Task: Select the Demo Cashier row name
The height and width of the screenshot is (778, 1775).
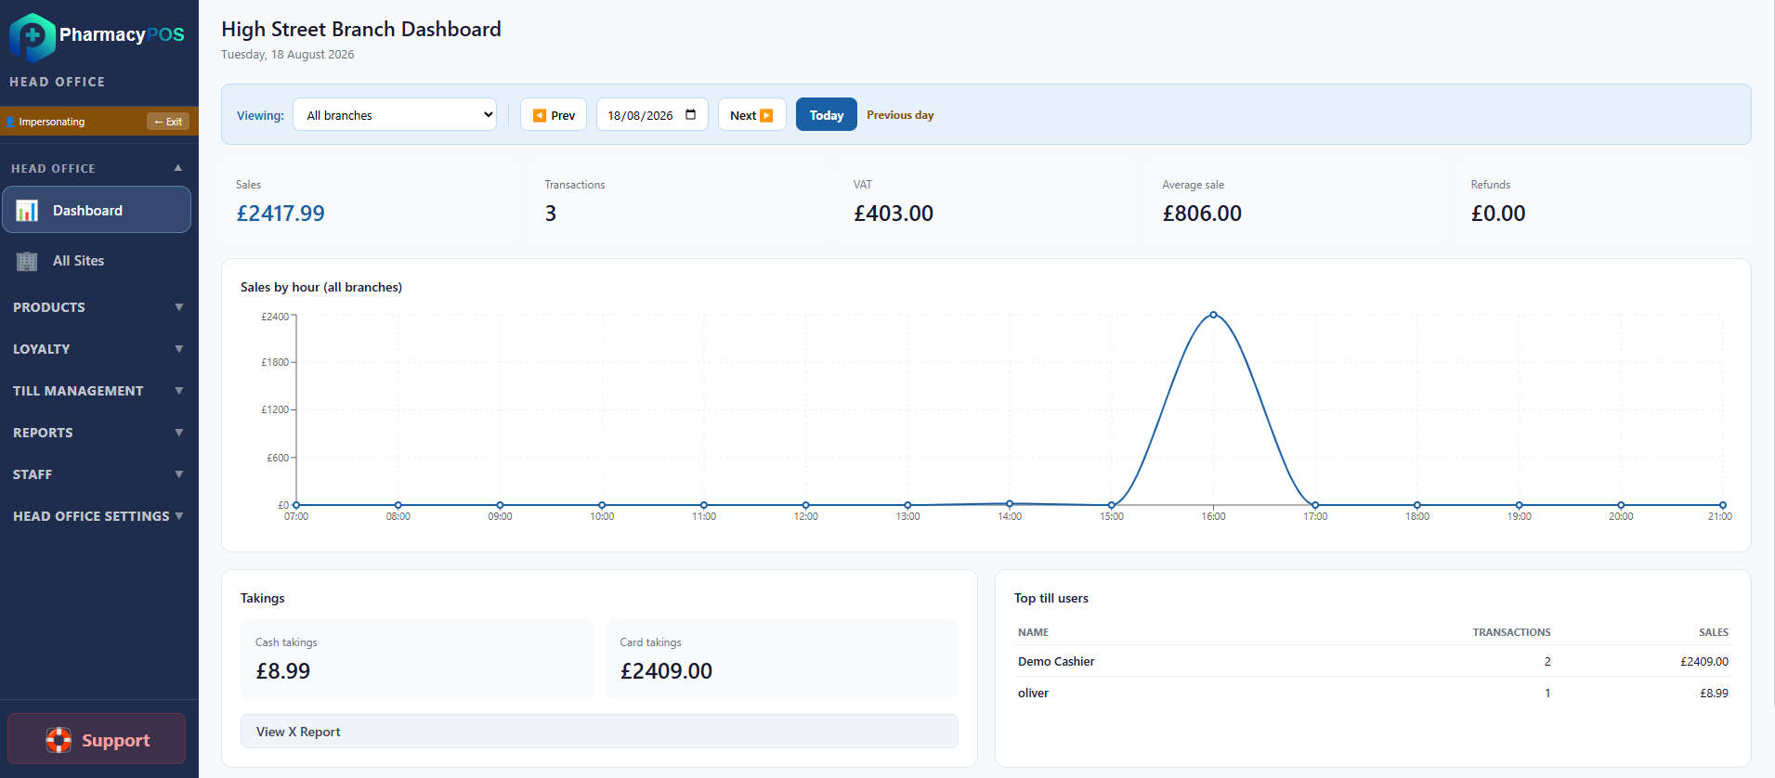Action: pyautogui.click(x=1056, y=662)
